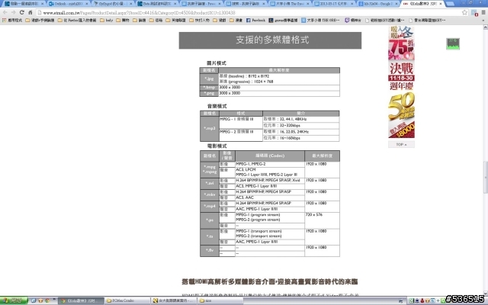
Task: Open the Apps shortcut in bookmarks bar
Action: [12, 21]
